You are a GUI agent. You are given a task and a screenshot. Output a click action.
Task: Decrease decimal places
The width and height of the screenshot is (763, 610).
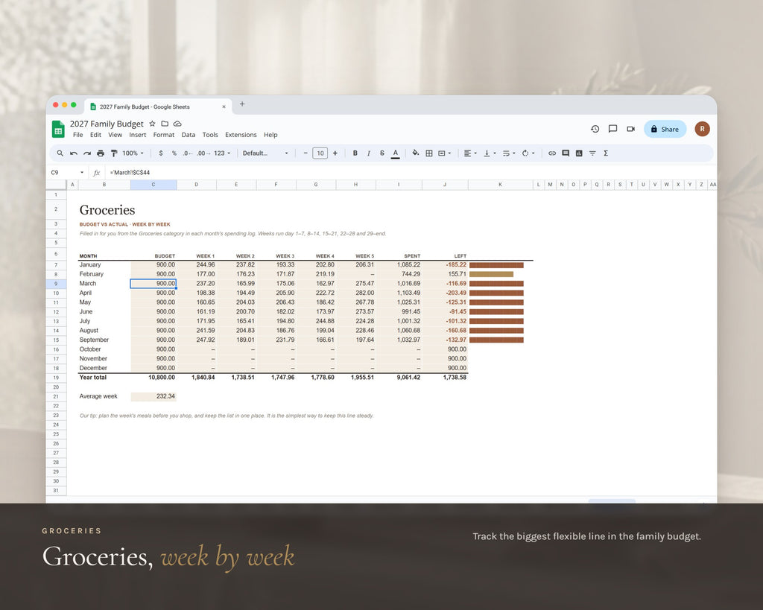pyautogui.click(x=188, y=153)
